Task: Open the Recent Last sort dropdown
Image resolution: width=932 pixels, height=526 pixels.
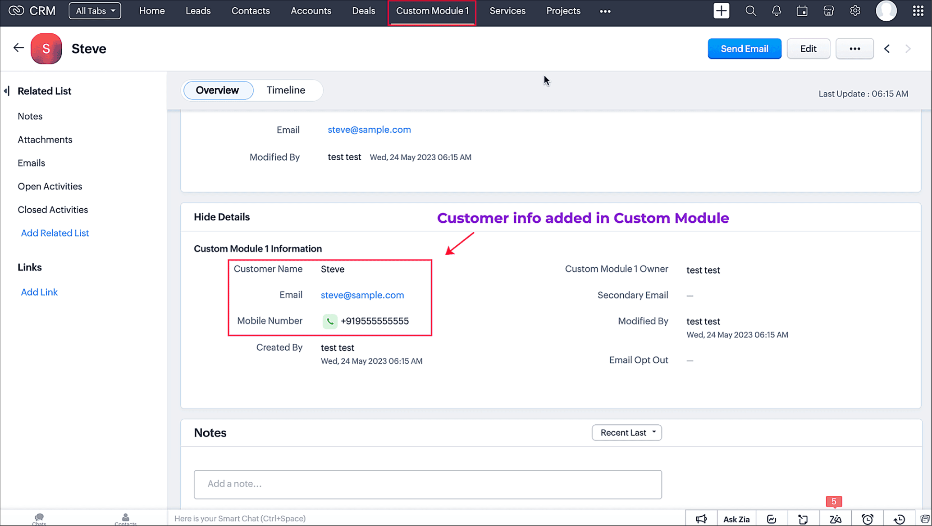Action: [x=626, y=432]
